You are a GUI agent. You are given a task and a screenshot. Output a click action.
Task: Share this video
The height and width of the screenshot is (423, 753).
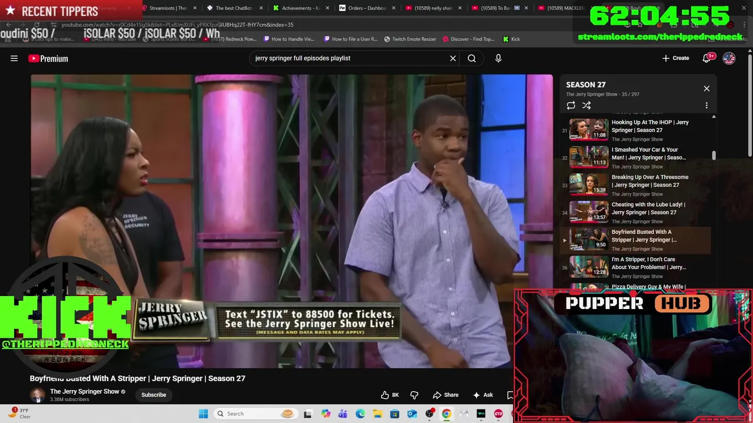pyautogui.click(x=445, y=395)
